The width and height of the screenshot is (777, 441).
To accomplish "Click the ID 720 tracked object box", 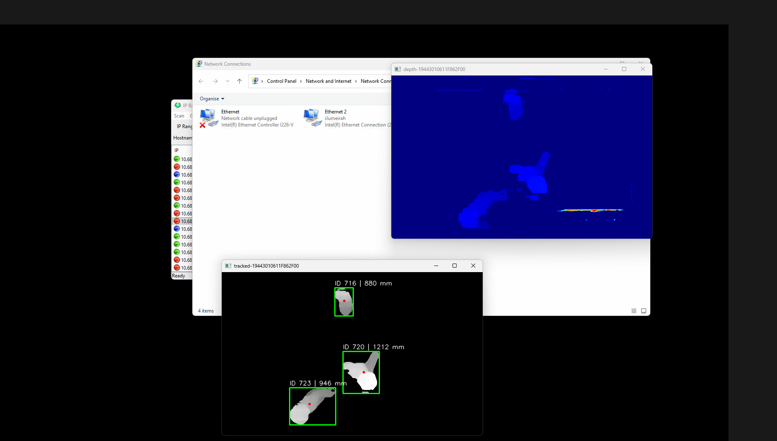I will pos(361,372).
